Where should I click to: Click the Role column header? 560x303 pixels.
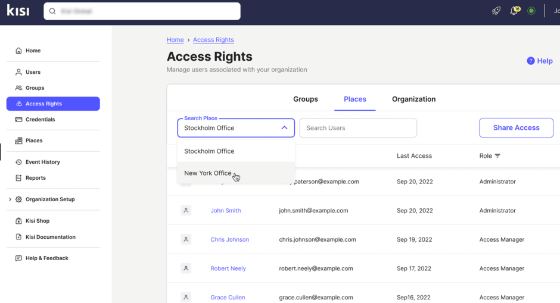click(x=486, y=155)
